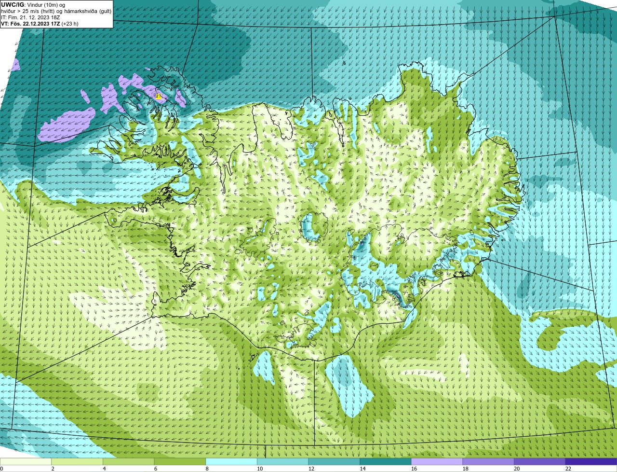The width and height of the screenshot is (617, 472).
Task: Click the yellow 27 maximum gust marker
Action: pyautogui.click(x=158, y=97)
